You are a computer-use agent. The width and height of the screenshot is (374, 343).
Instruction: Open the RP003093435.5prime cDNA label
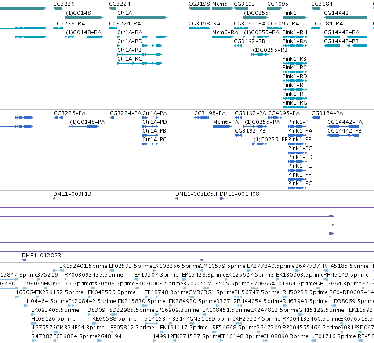click(x=94, y=275)
